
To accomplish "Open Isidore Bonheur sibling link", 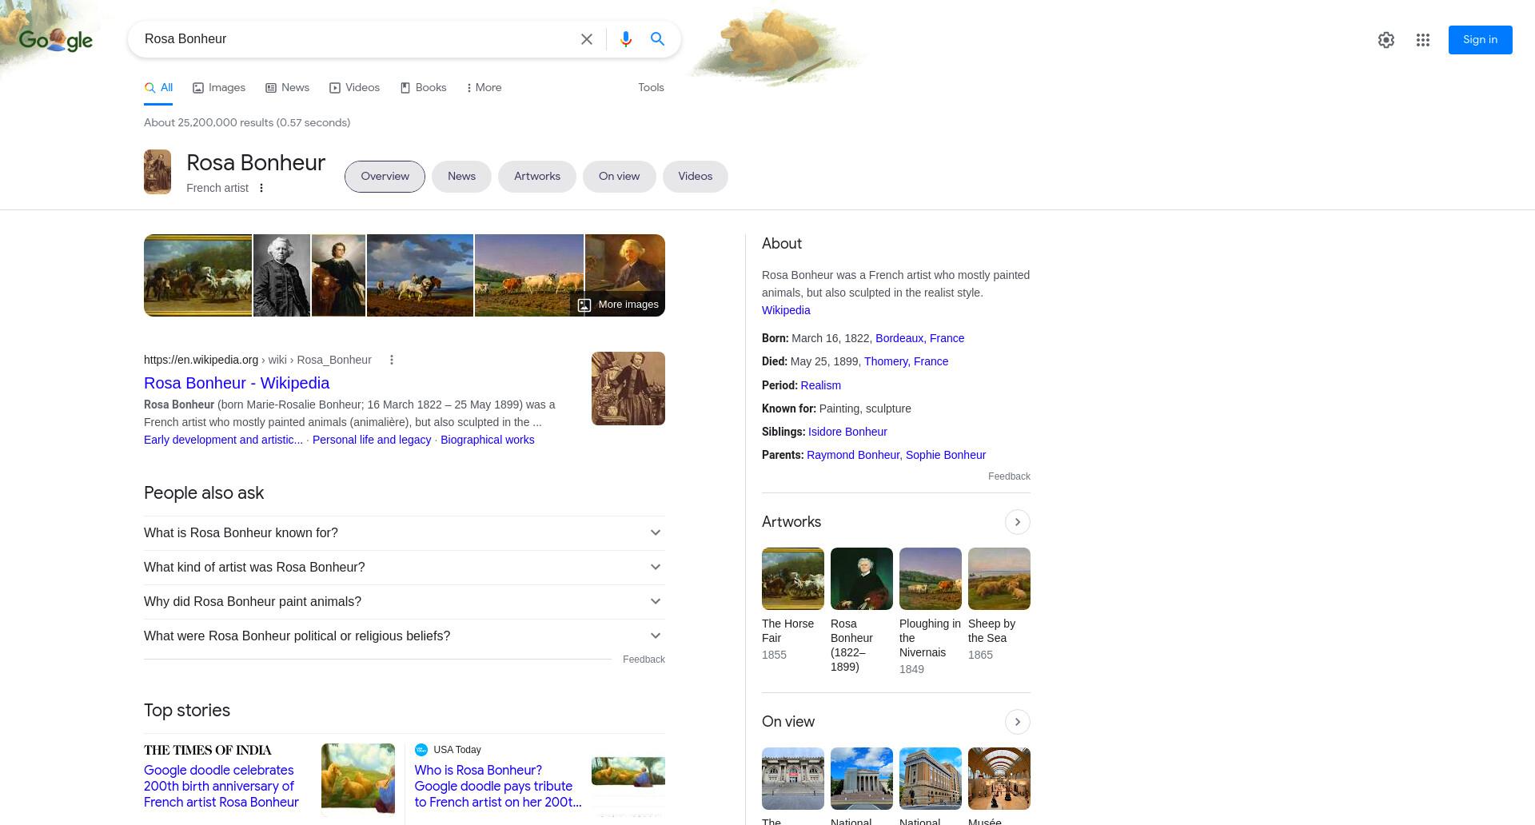I will 847,432.
